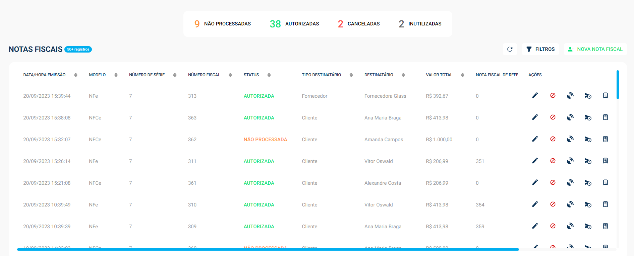Edit the Fornecedora Glass invoice with pencil icon
The image size is (634, 256).
(535, 96)
